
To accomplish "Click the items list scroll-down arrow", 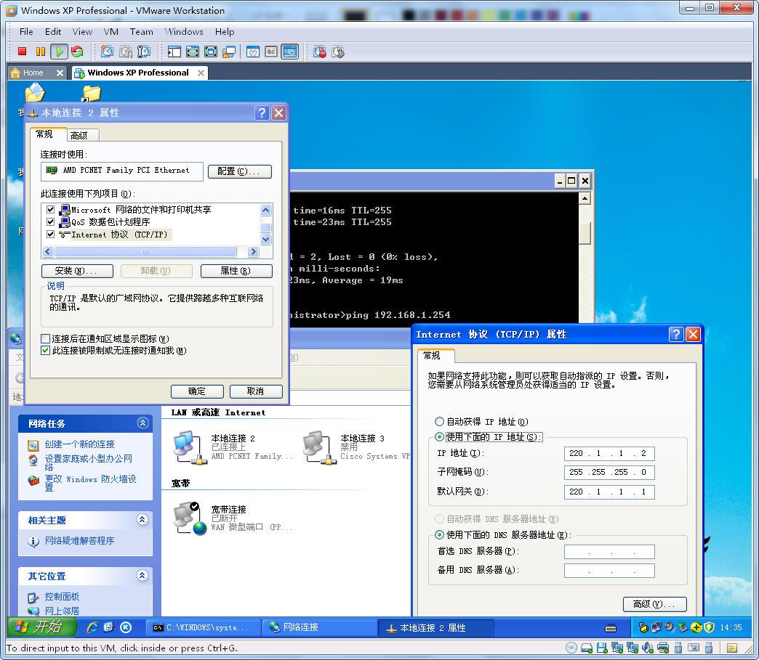I will tap(266, 239).
